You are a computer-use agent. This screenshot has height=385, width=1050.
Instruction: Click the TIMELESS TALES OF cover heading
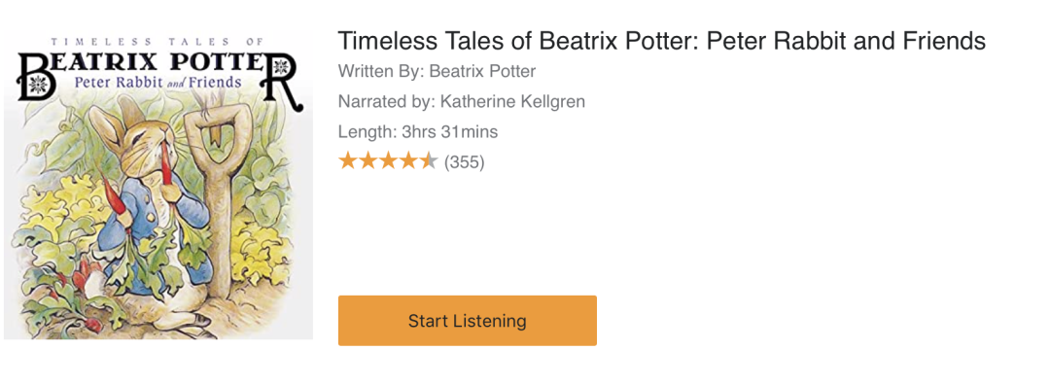[157, 40]
